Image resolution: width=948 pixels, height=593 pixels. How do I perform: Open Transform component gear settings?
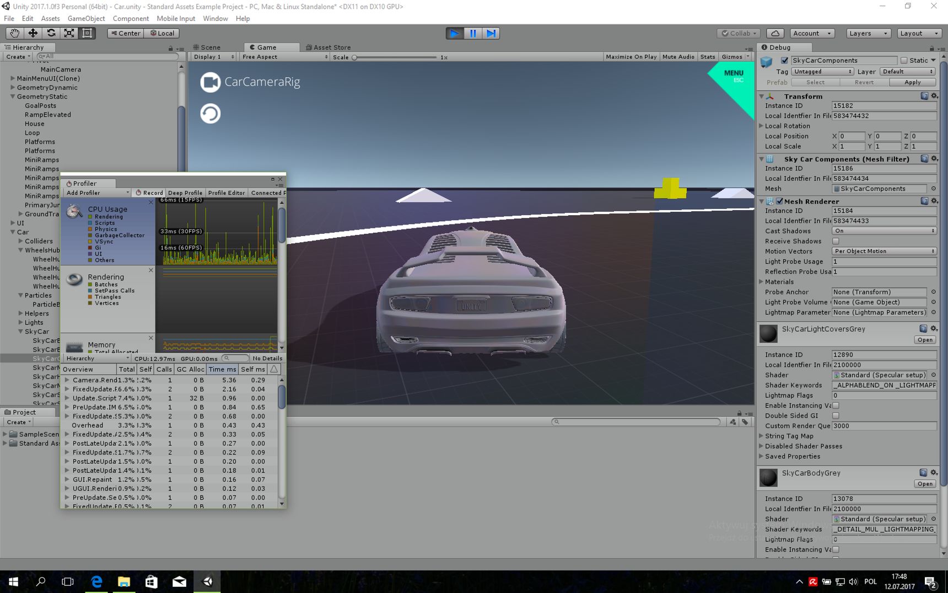[x=934, y=96]
